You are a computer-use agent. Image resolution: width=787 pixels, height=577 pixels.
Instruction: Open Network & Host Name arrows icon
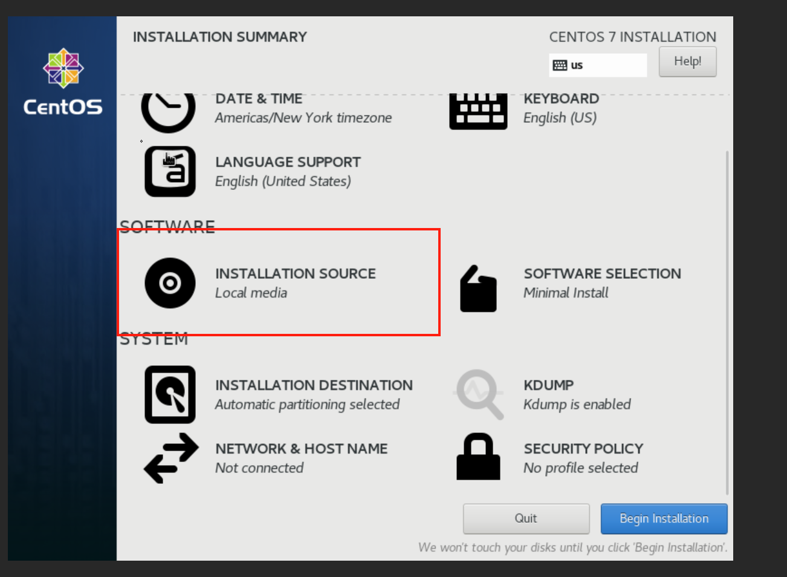pos(171,458)
